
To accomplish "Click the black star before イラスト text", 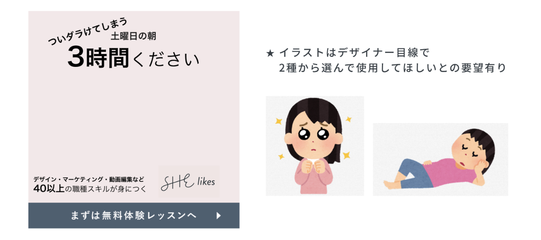I will (x=270, y=54).
